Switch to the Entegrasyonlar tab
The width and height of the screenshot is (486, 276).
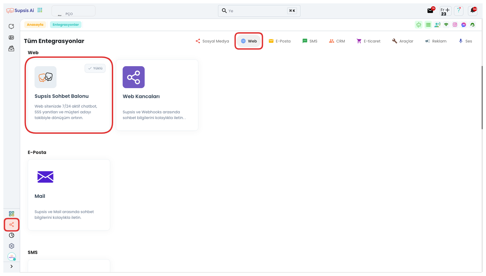point(66,25)
